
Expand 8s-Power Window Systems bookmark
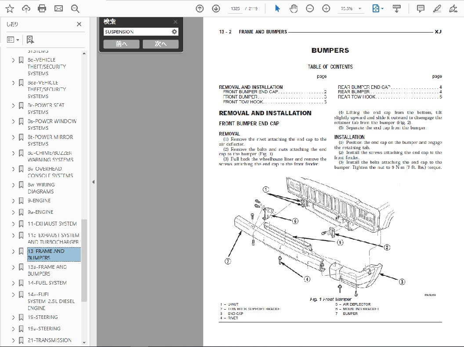tap(13, 121)
